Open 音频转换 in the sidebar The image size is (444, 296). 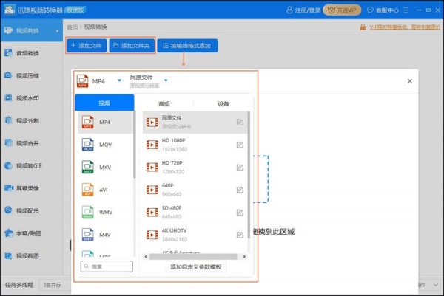click(x=31, y=53)
